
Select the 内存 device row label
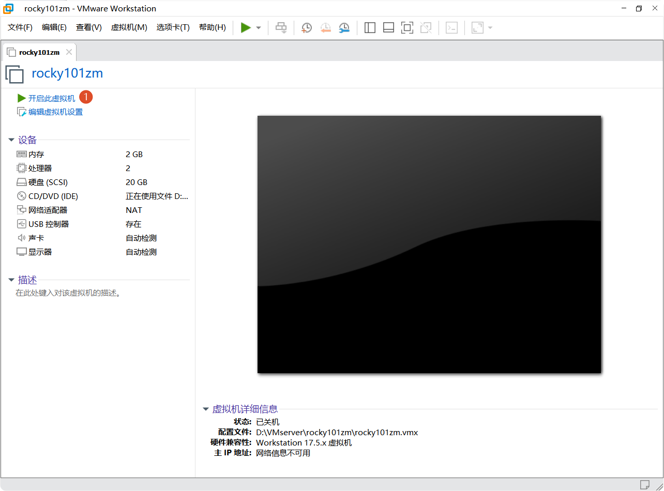[x=36, y=155]
